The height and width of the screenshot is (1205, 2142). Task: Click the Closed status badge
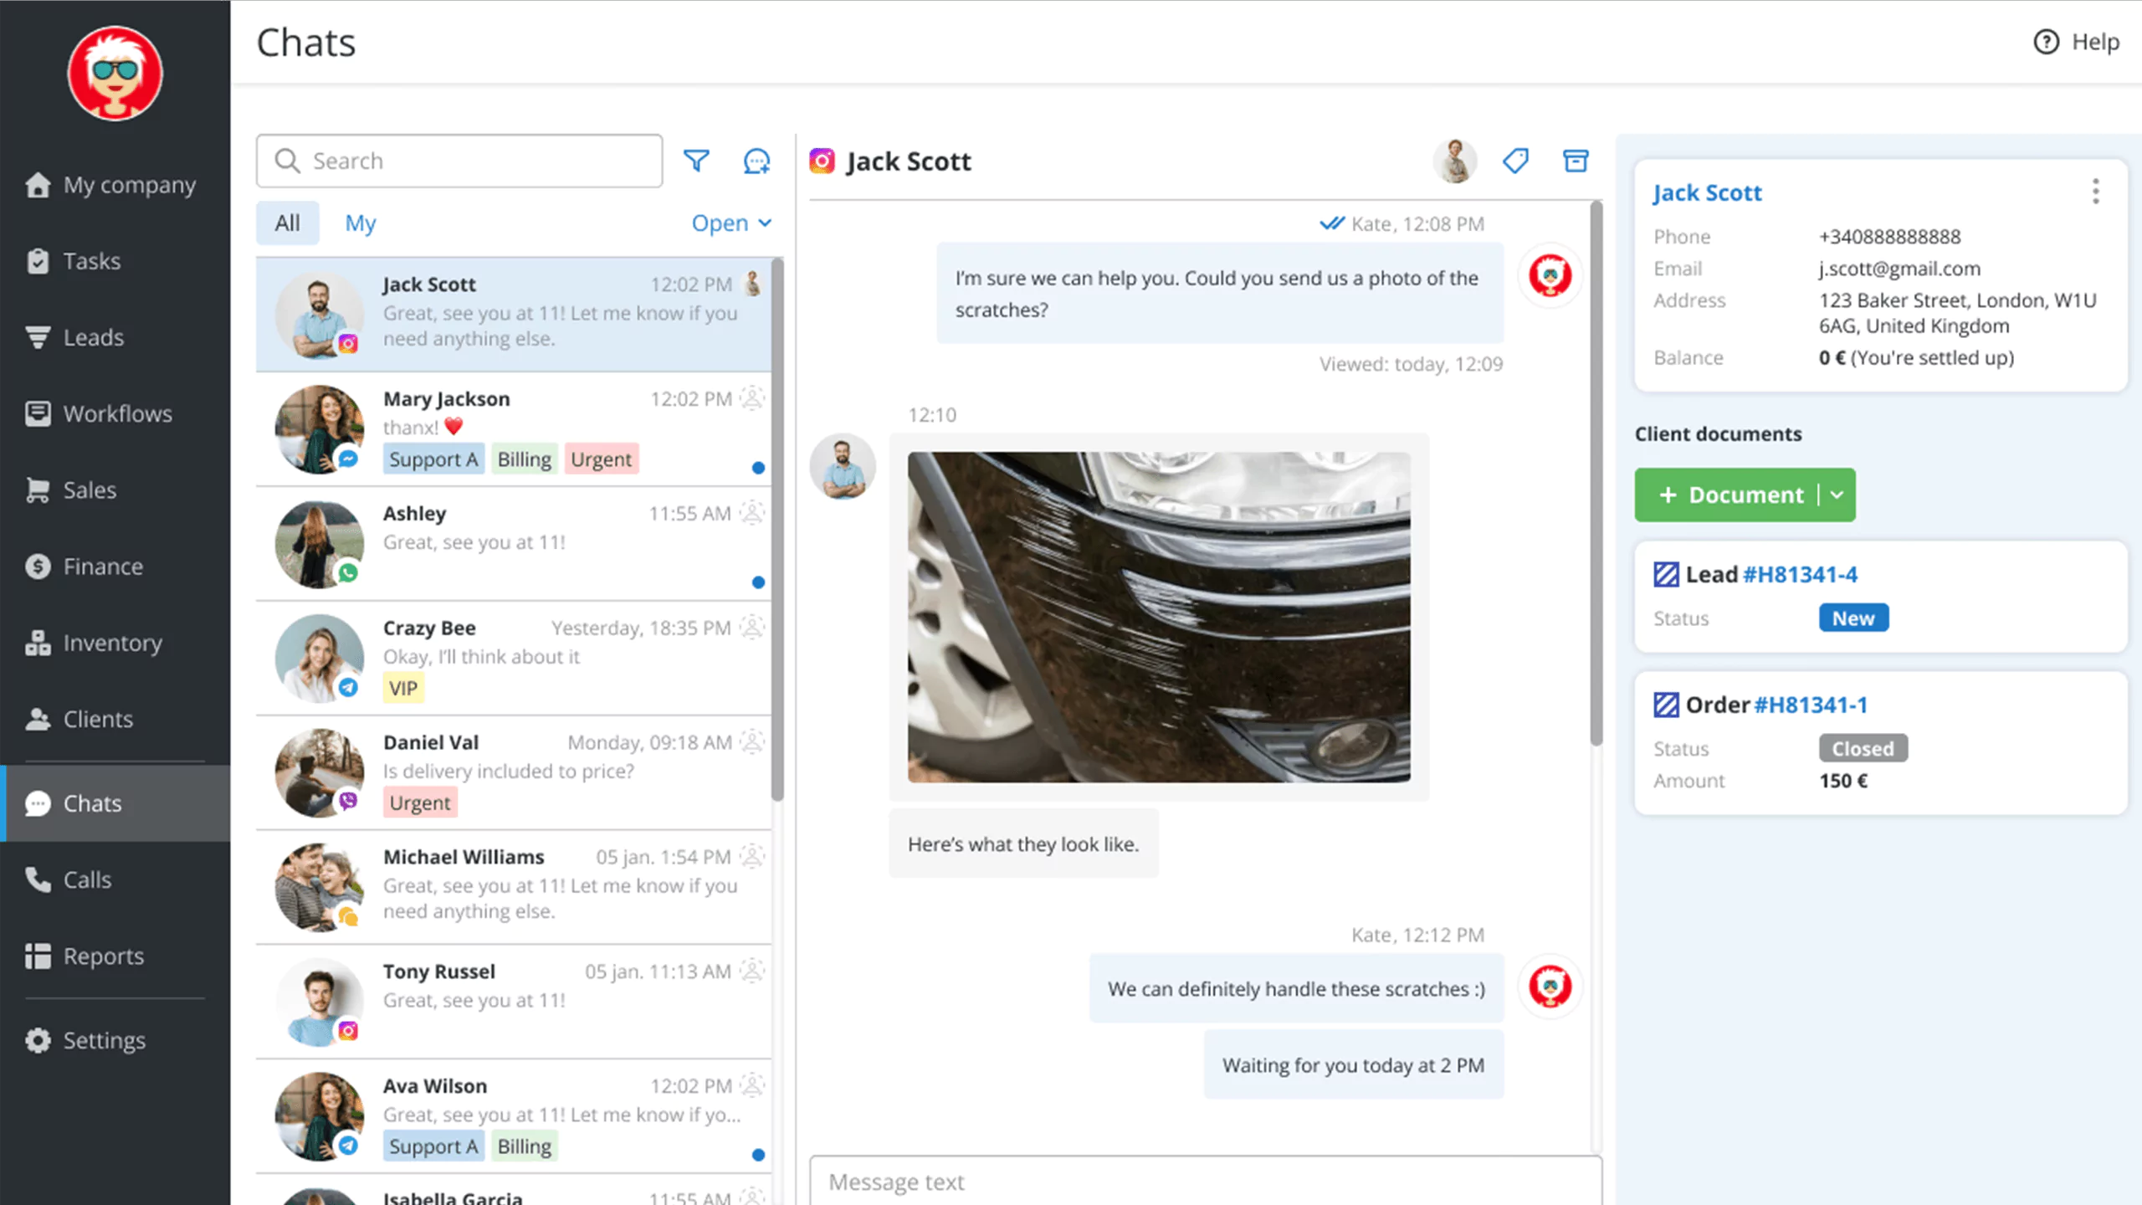[1863, 749]
